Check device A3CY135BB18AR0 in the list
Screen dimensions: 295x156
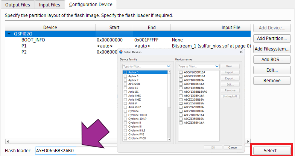click(x=181, y=92)
